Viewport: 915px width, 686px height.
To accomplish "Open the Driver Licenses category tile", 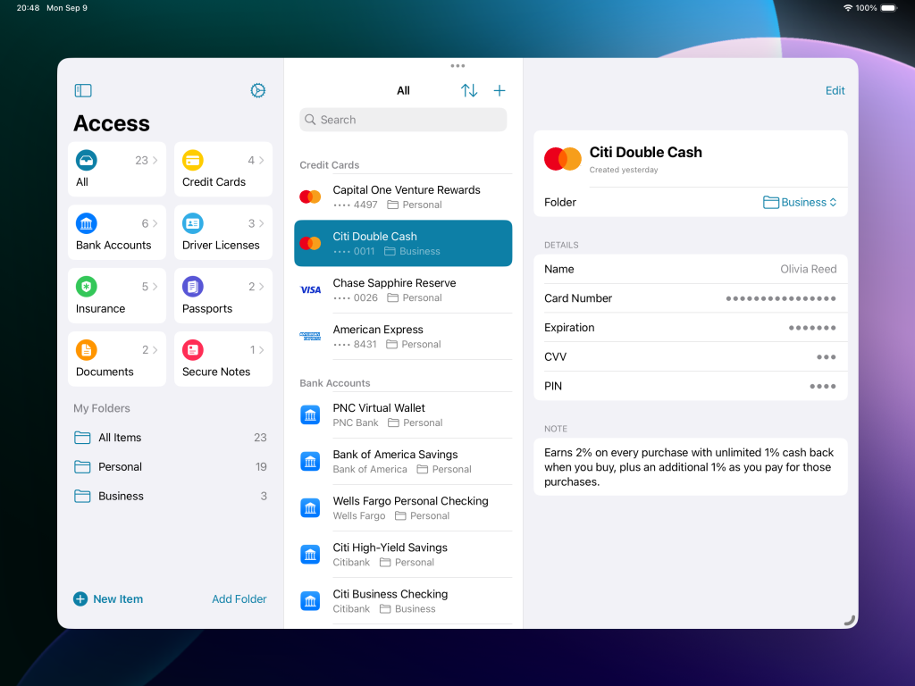I will pyautogui.click(x=223, y=232).
